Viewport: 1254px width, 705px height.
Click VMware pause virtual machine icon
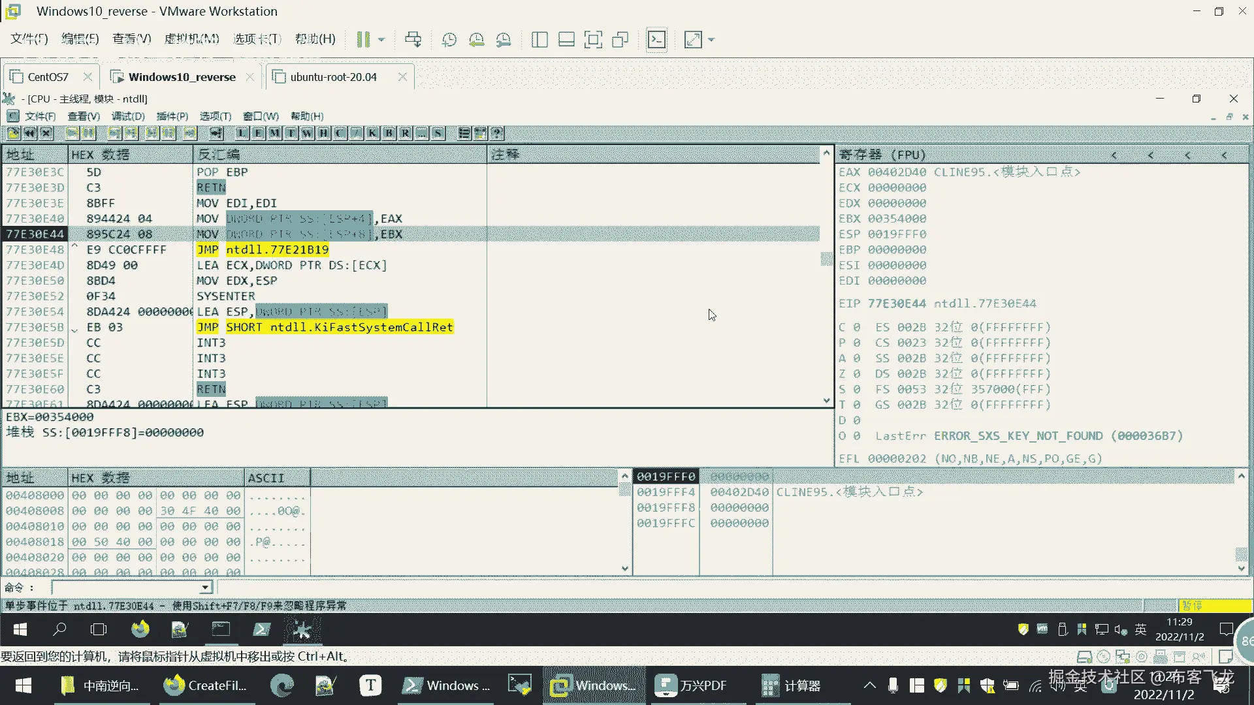[363, 40]
